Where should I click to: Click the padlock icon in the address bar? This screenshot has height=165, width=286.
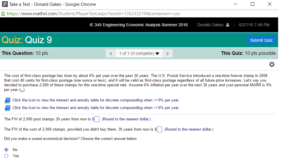[3, 14]
